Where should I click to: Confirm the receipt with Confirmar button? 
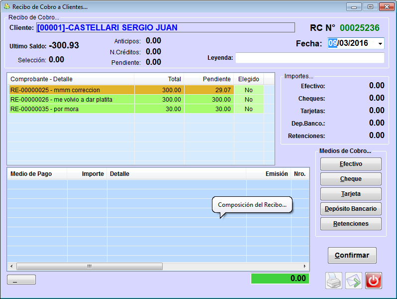pyautogui.click(x=352, y=255)
